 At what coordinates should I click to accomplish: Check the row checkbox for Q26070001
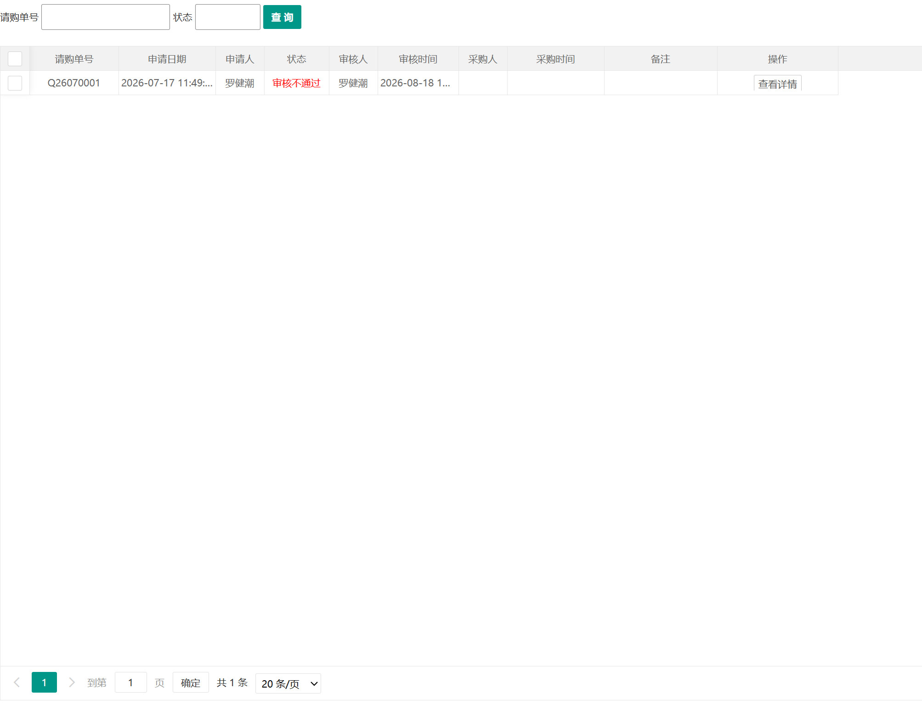point(15,83)
